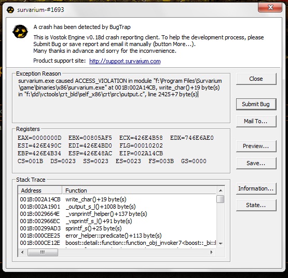Sort stack trace by Address column
This screenshot has height=278, width=288.
(x=40, y=191)
